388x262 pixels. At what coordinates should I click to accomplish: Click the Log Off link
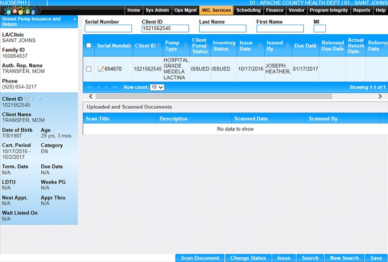coord(39,3)
